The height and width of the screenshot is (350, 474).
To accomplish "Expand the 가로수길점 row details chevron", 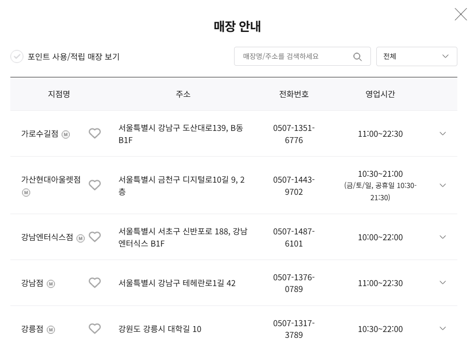I will pos(442,134).
